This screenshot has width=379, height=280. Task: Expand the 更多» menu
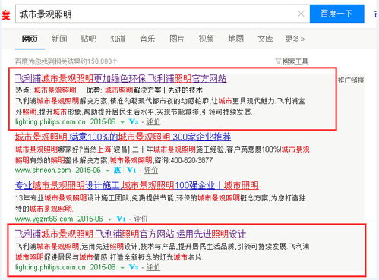[x=295, y=39]
